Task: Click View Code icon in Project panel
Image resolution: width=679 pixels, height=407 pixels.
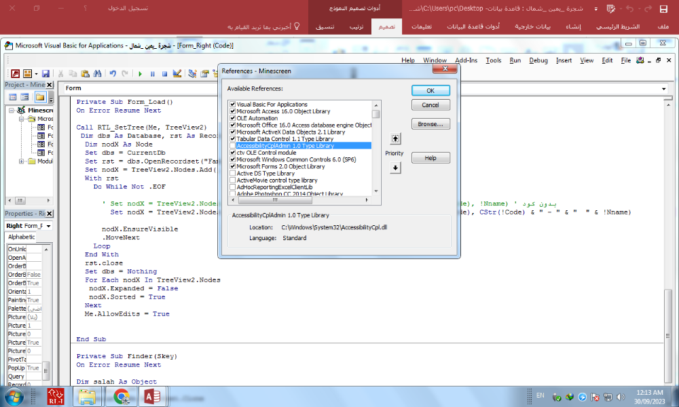Action: click(x=12, y=97)
